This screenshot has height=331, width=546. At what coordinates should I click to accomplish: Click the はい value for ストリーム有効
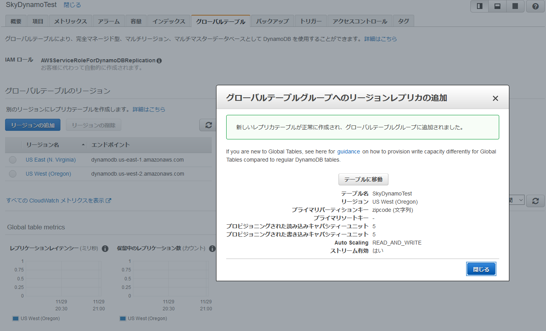378,251
